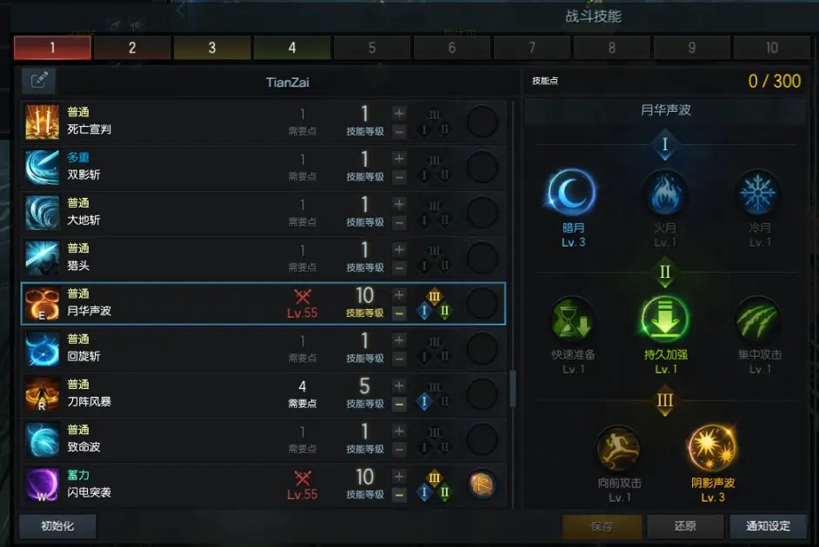The image size is (819, 547).
Task: Select the 阴影声波 tripod icon
Action: (x=712, y=447)
